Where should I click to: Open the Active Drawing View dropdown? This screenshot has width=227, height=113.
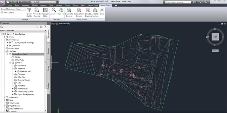(x=24, y=31)
